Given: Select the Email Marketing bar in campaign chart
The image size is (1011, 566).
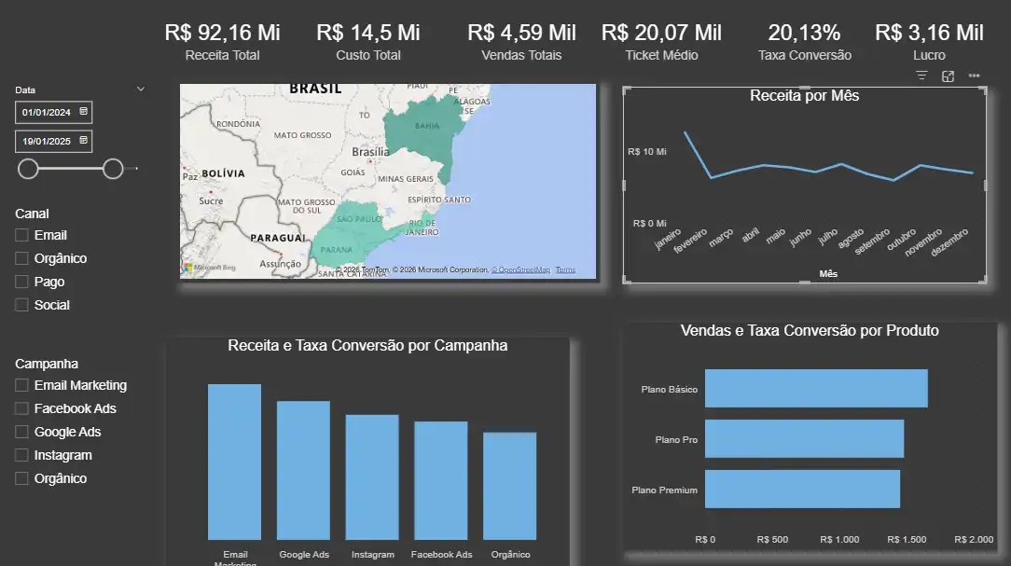Looking at the screenshot, I should (234, 462).
